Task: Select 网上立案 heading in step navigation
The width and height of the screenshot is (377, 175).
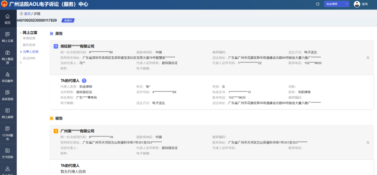Action: click(30, 33)
